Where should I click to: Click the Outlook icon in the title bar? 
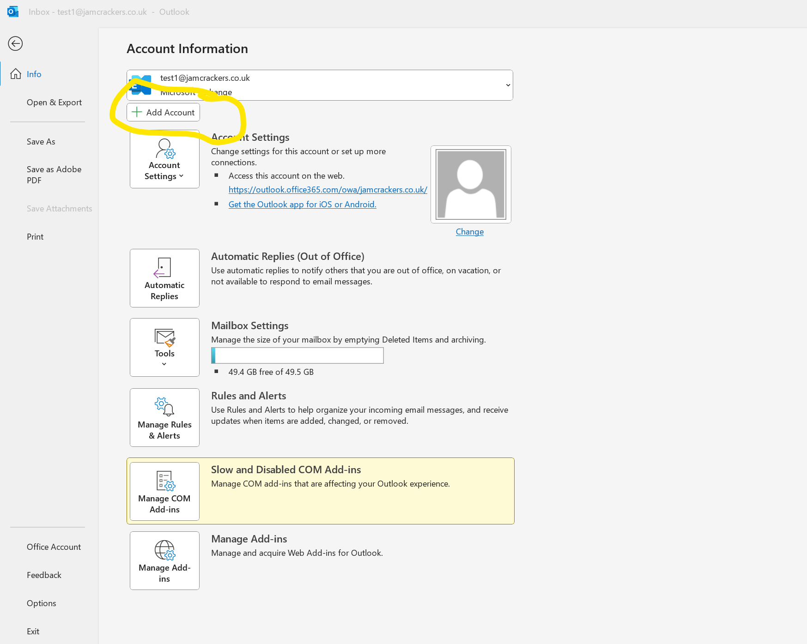12,12
